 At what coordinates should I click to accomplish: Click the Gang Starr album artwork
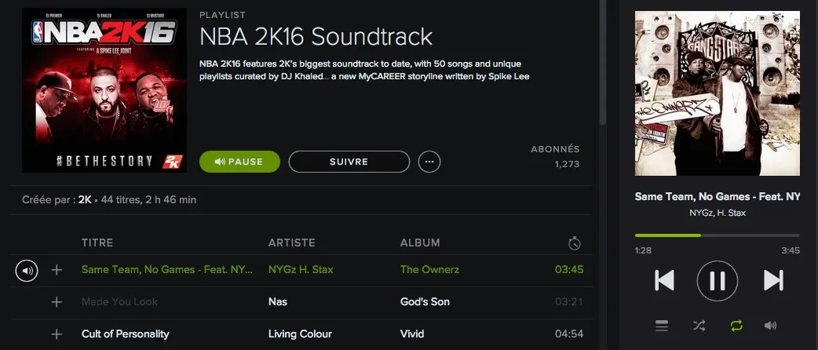click(x=717, y=93)
